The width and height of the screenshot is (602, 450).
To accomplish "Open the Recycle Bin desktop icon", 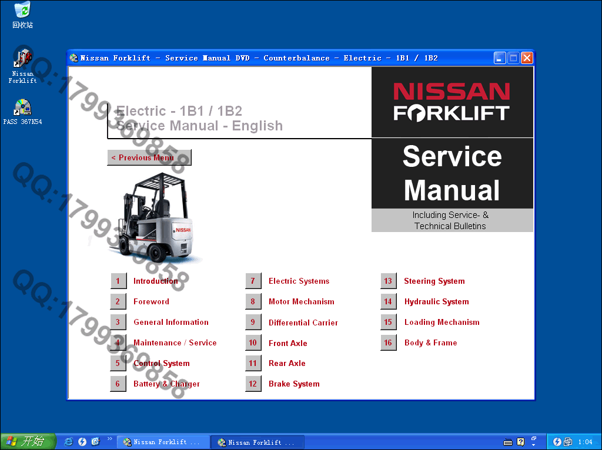I will [x=22, y=11].
